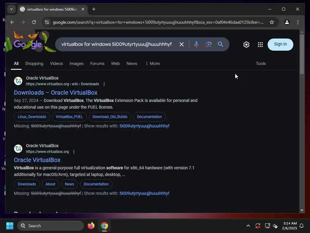Open Downloads chip under Oracle VirtualBox result
Viewport: 310px width, 233px height.
pos(27,184)
